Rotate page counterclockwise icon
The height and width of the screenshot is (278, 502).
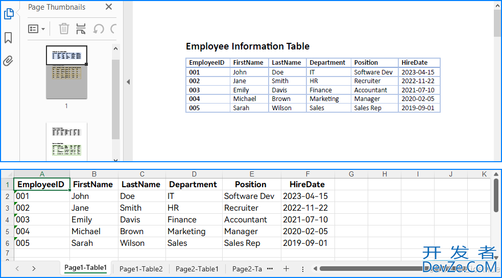coord(99,29)
